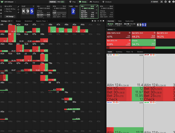This screenshot has height=133, width=175.
Task: Click the KK cell in hand matrix
Action: 12,37
